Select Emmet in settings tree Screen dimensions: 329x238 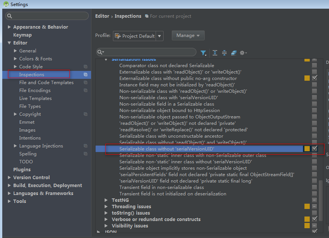point(27,122)
